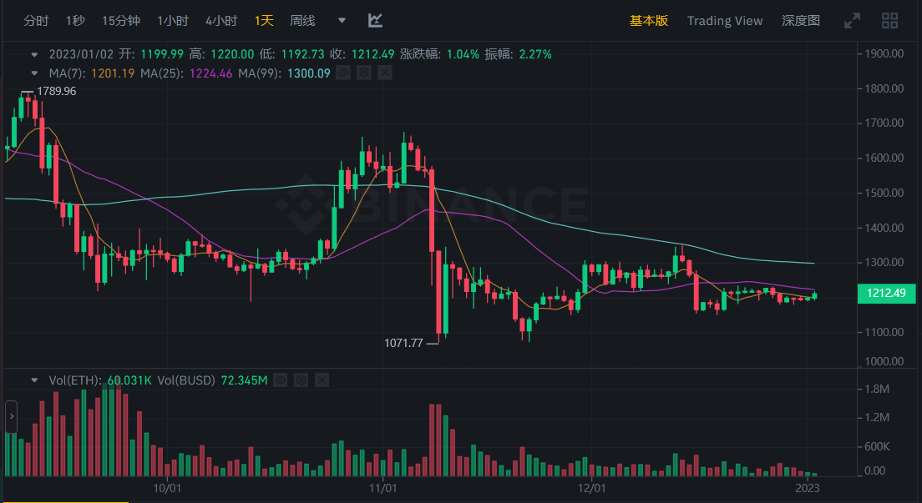Open MA indicator settings gear icon
The image size is (922, 503).
click(x=363, y=73)
